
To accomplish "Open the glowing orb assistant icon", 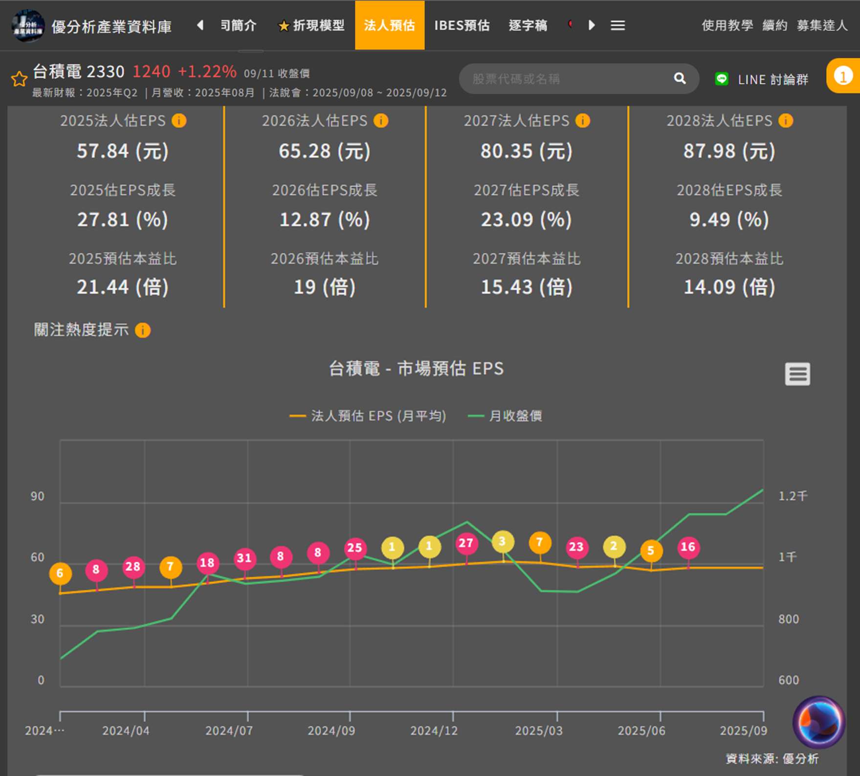I will [x=819, y=723].
